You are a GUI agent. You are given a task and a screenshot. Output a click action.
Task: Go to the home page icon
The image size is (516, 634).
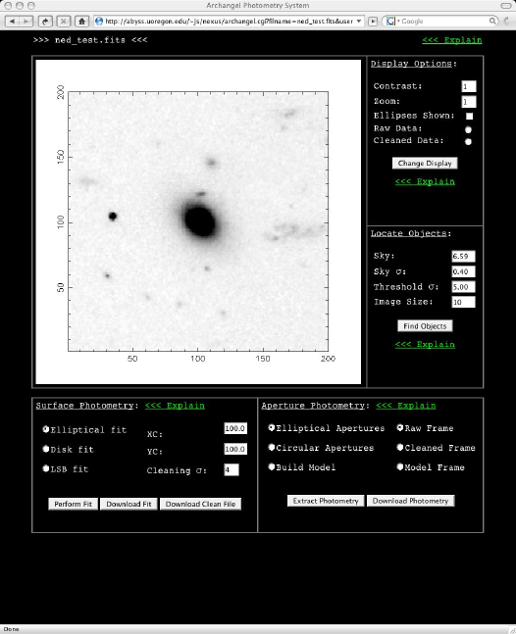(x=82, y=21)
